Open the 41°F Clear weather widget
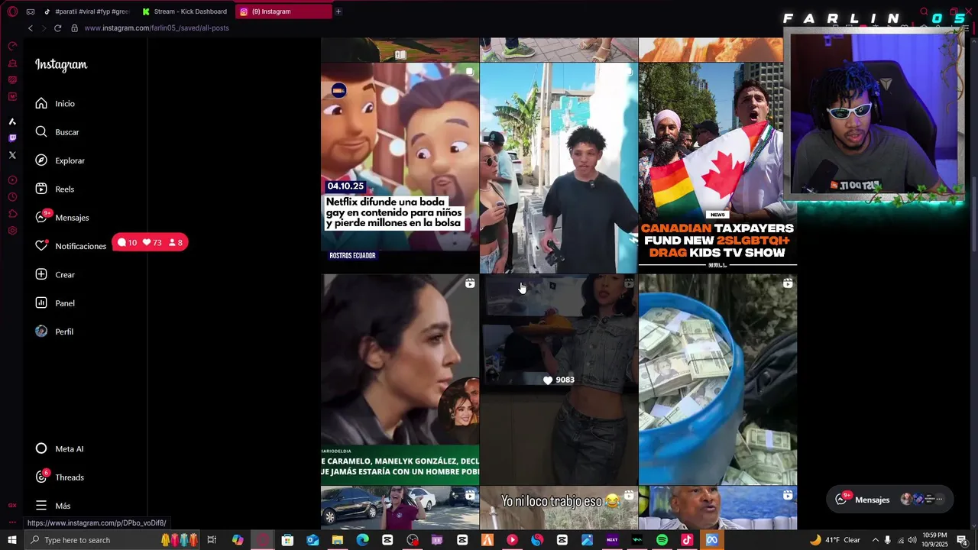 coord(834,540)
